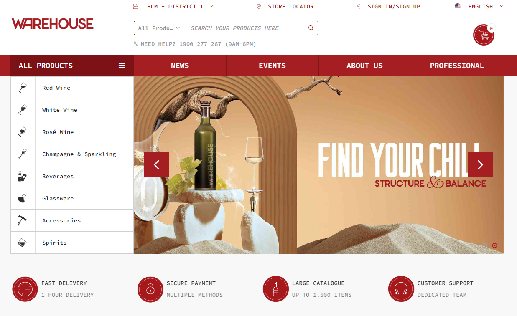Image resolution: width=517 pixels, height=316 pixels.
Task: Click the search magnifier icon
Action: coord(311,28)
